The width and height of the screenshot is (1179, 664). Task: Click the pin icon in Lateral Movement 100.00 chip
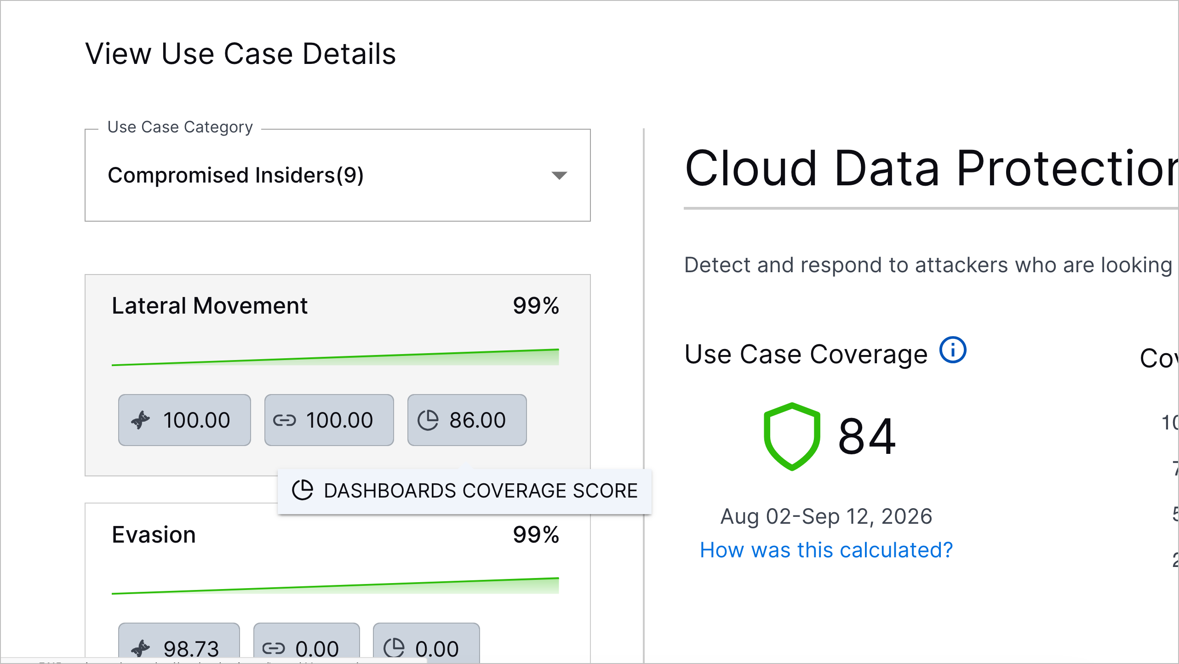point(141,420)
